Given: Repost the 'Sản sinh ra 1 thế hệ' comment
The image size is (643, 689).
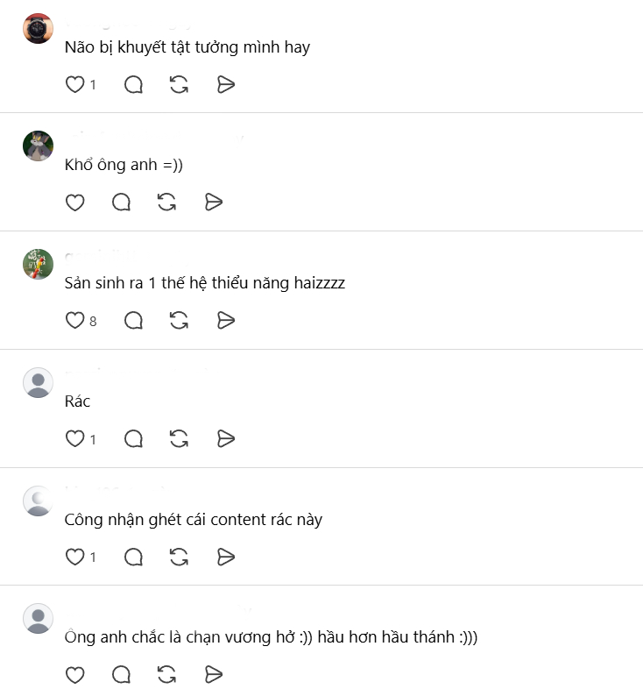Looking at the screenshot, I should pyautogui.click(x=180, y=320).
